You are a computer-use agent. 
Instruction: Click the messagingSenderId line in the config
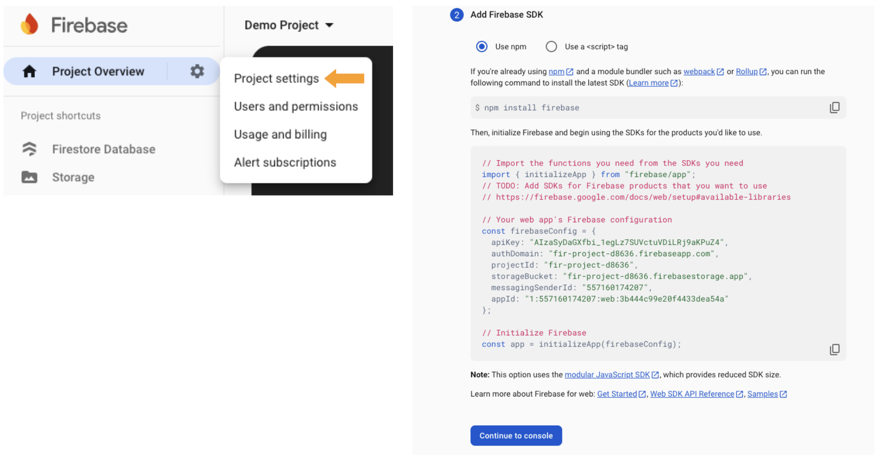pyautogui.click(x=571, y=287)
